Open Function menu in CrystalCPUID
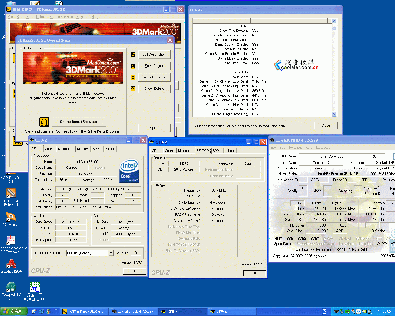 (295, 148)
